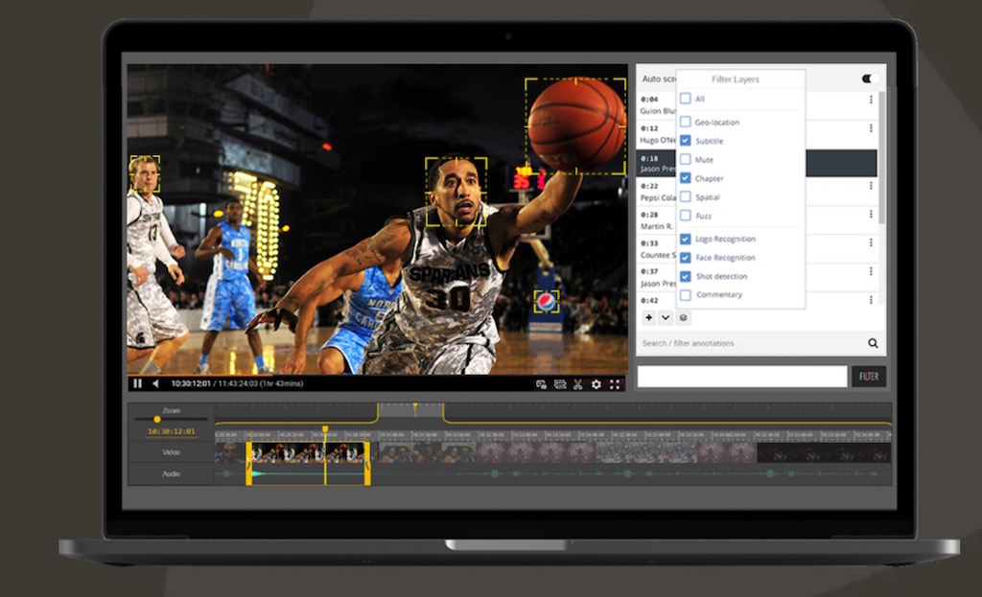
Task: Click the magnifier search icon
Action: (x=873, y=343)
